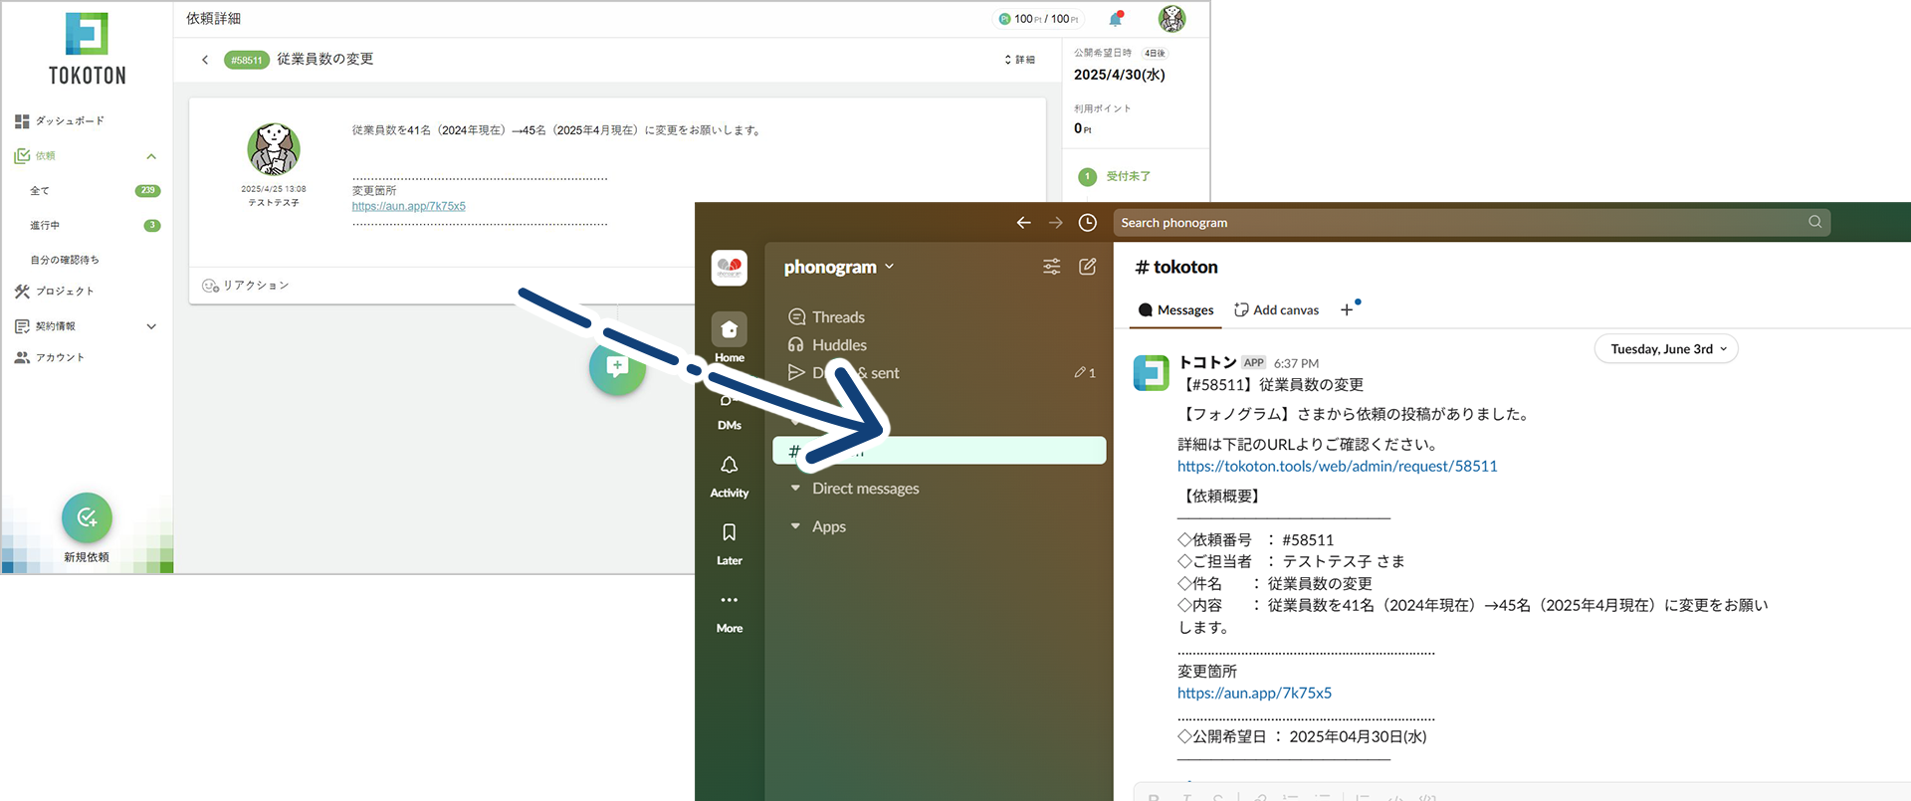
Task: Select Threads in Slack sidebar
Action: pyautogui.click(x=837, y=317)
